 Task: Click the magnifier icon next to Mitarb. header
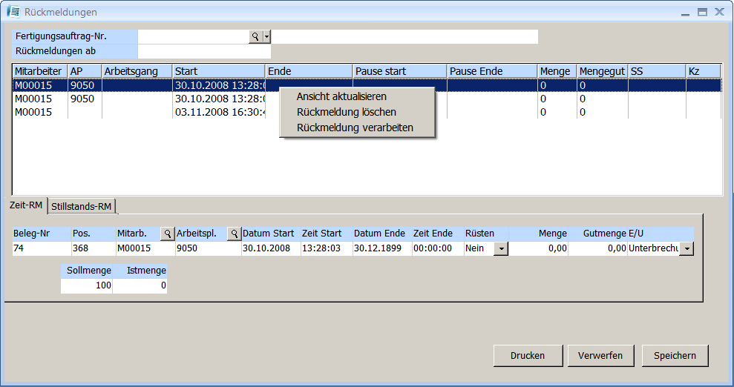pyautogui.click(x=167, y=234)
